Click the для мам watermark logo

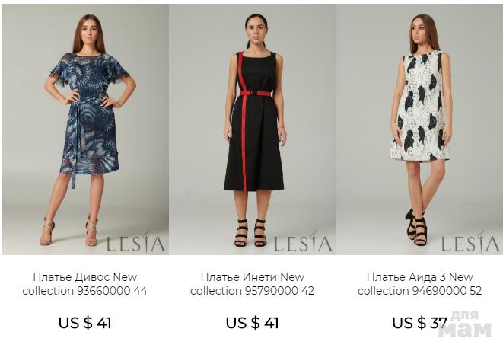pyautogui.click(x=464, y=324)
